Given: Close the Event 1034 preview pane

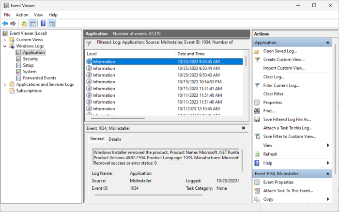Looking at the screenshot, I should [243, 128].
